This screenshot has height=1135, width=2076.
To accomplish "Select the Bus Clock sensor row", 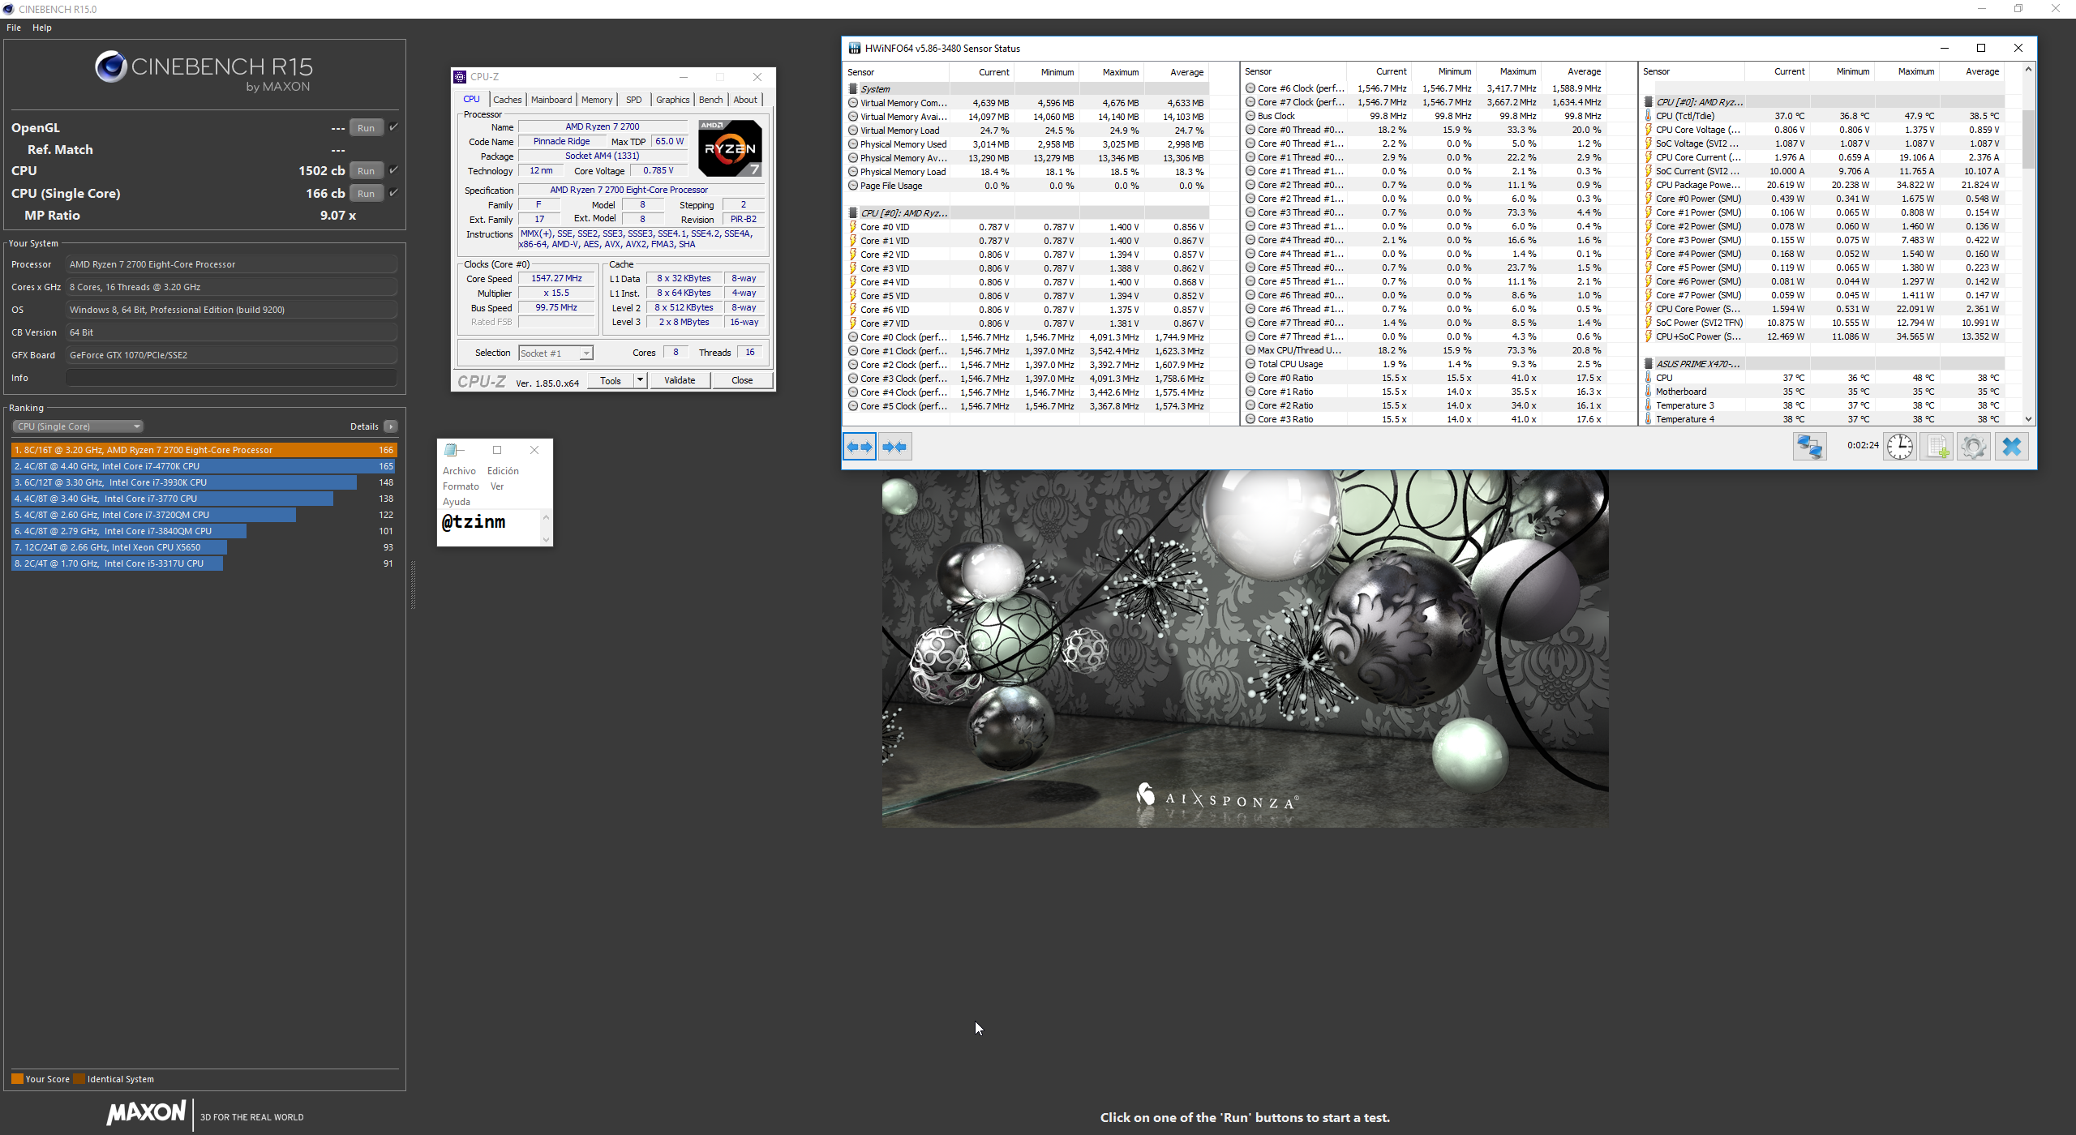I will point(1425,116).
